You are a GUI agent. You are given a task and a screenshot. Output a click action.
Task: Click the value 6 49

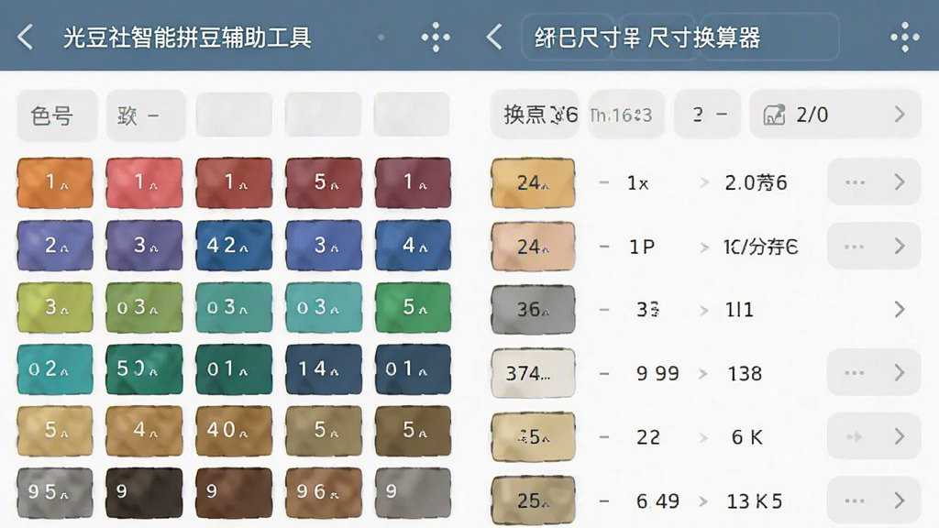coord(657,501)
